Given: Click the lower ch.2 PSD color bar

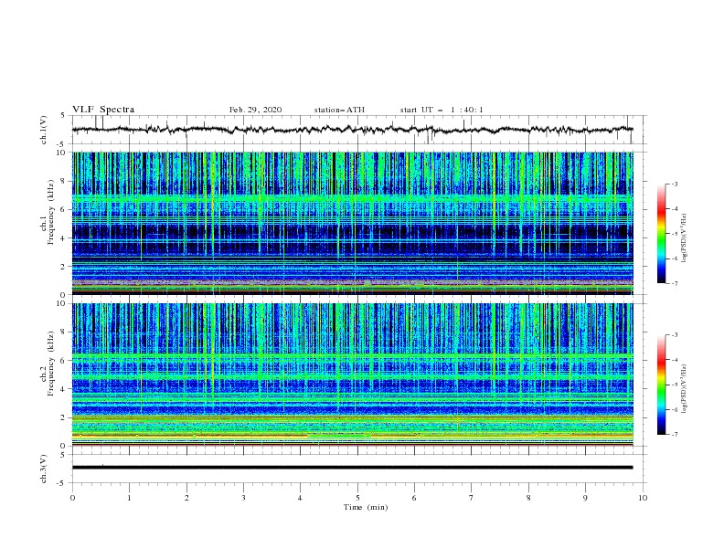Looking at the screenshot, I should [661, 385].
